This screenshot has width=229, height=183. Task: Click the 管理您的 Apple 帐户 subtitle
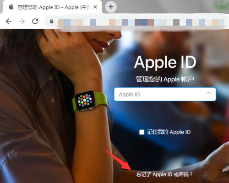click(165, 79)
